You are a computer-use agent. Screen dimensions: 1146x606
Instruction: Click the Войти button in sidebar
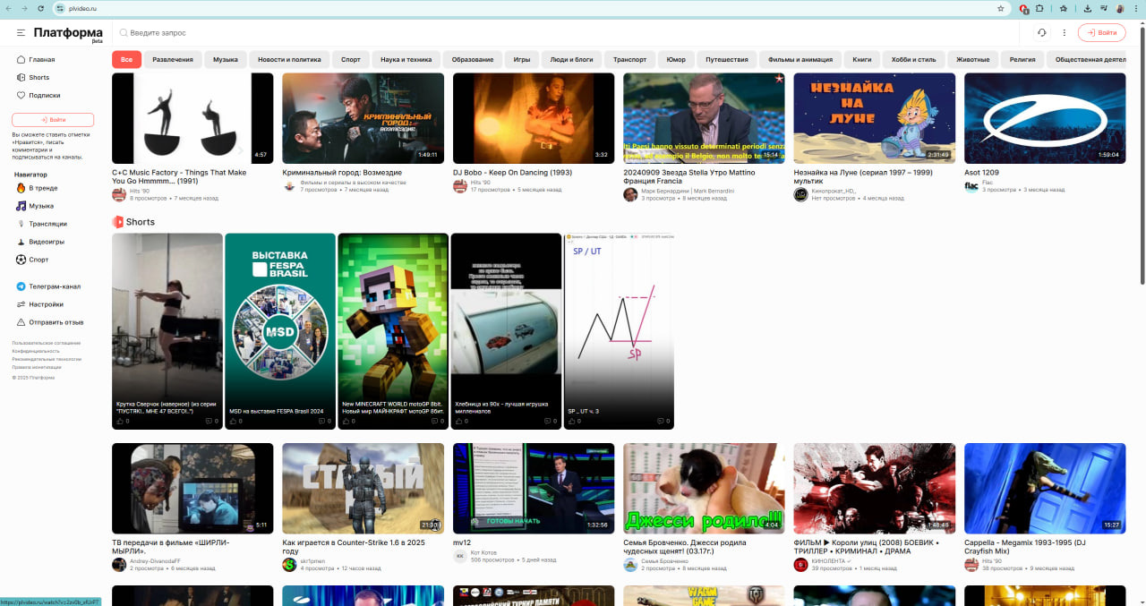pos(53,119)
